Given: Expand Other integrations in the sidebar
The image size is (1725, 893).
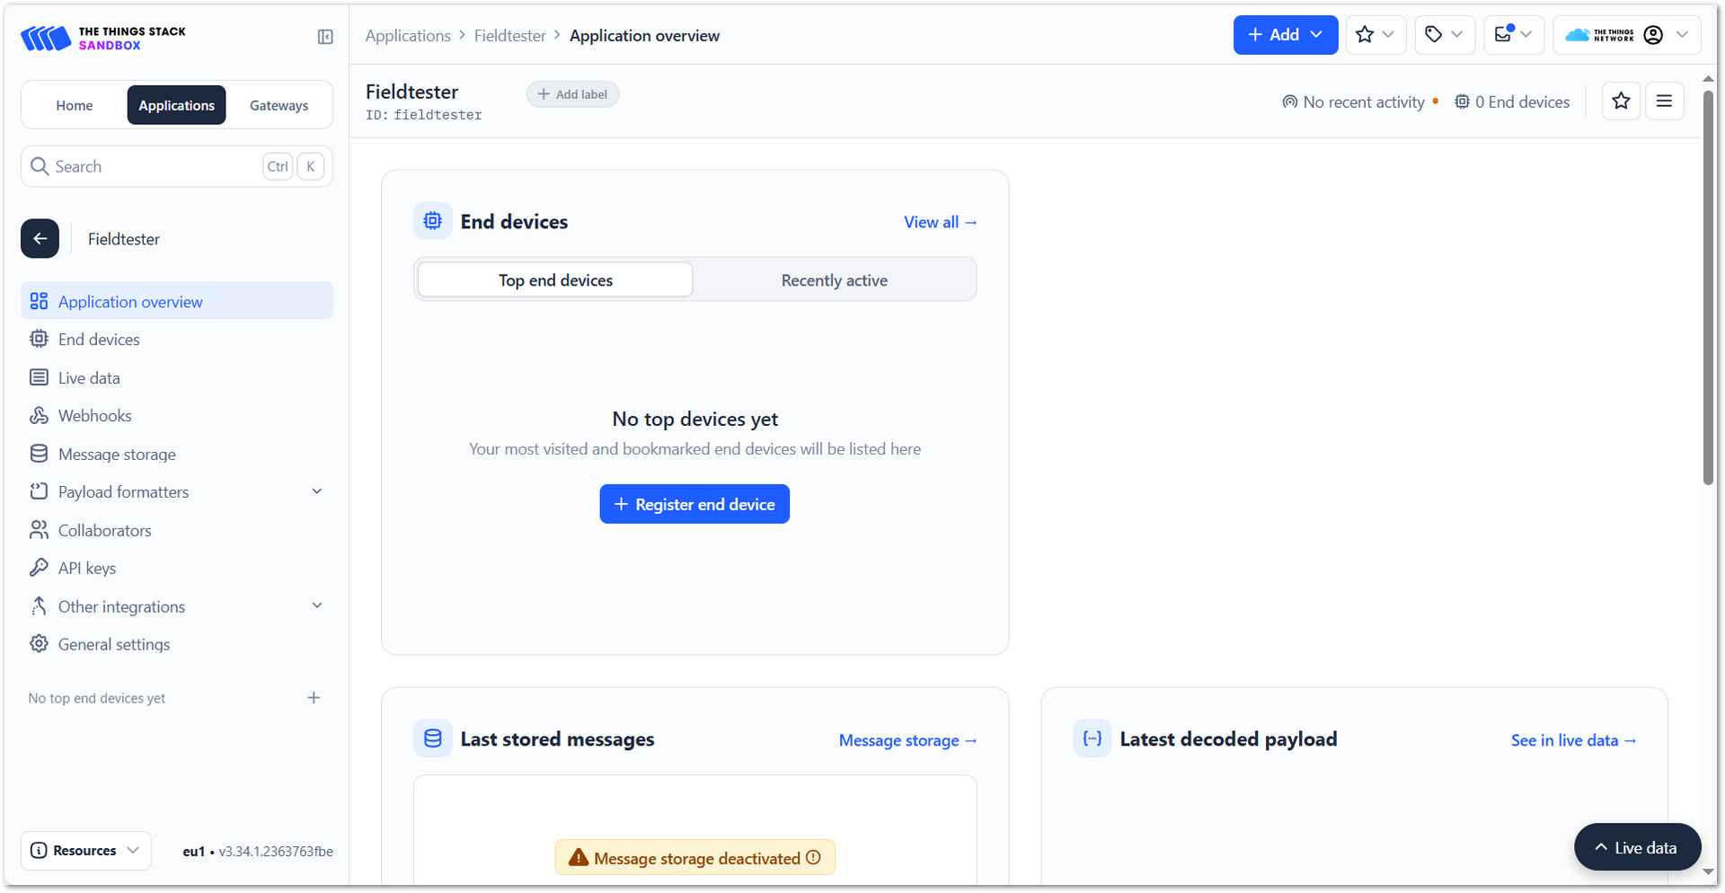Looking at the screenshot, I should click(x=316, y=606).
